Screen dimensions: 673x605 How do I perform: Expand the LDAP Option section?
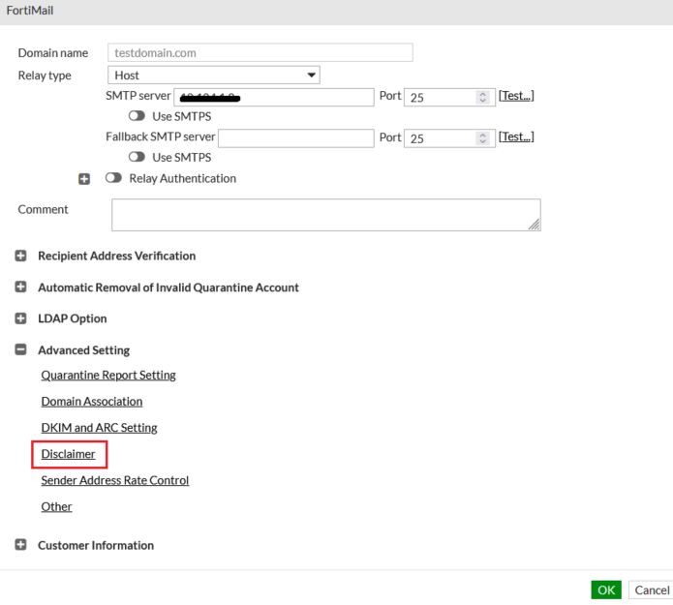[21, 318]
